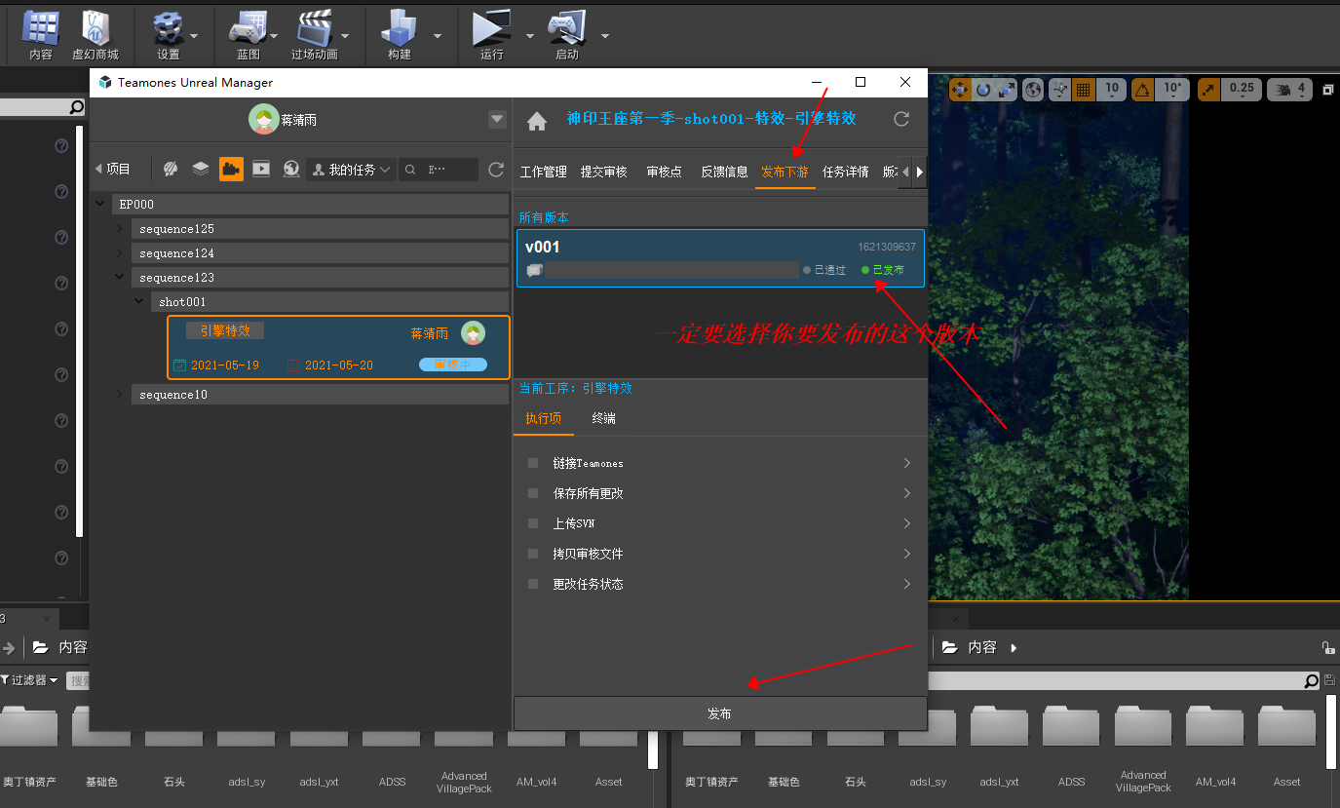Image resolution: width=1340 pixels, height=808 pixels.
Task: Check the 保存所有更改 checkbox
Action: click(532, 494)
